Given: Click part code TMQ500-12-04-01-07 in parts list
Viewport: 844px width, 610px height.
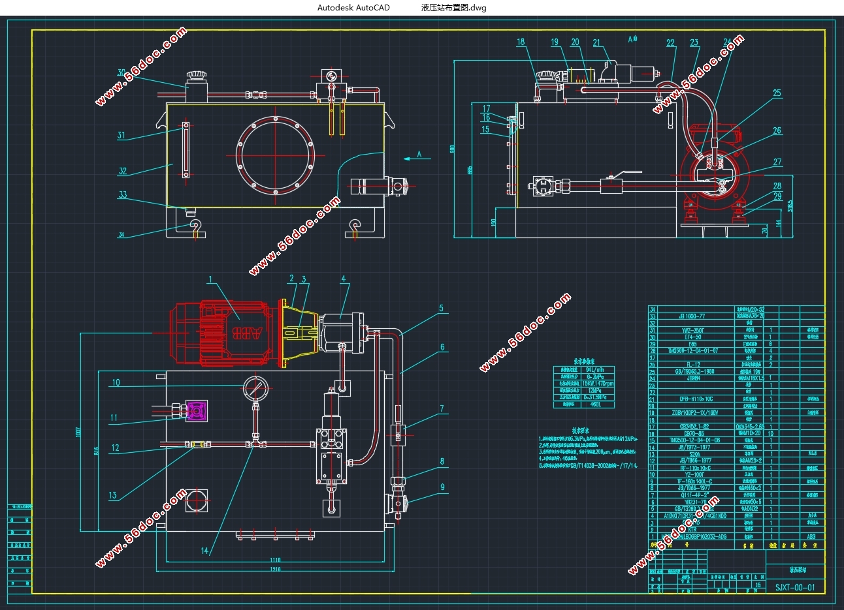Looking at the screenshot, I should click(693, 350).
